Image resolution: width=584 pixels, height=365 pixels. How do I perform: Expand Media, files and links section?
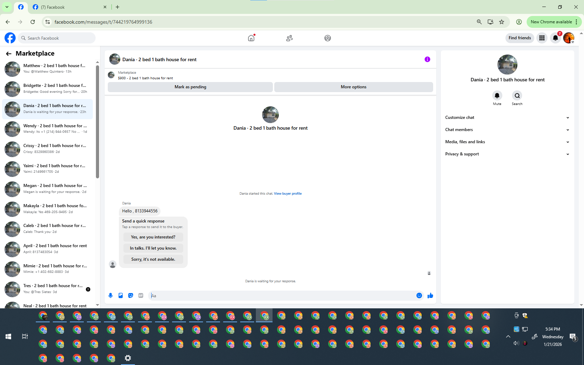507,142
